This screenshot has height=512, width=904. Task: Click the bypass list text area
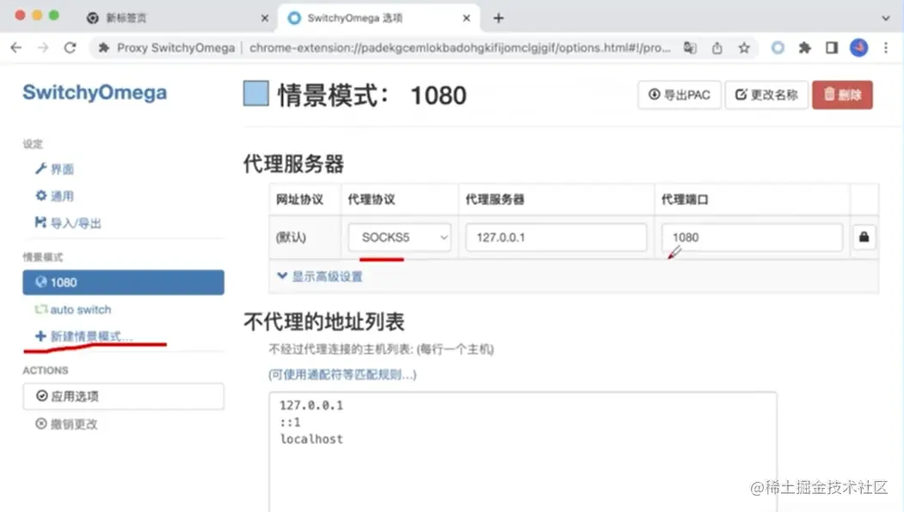pos(523,452)
